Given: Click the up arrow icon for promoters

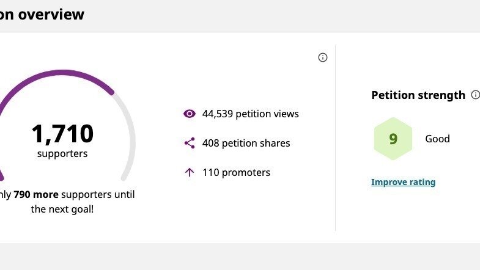Looking at the screenshot, I should point(190,172).
